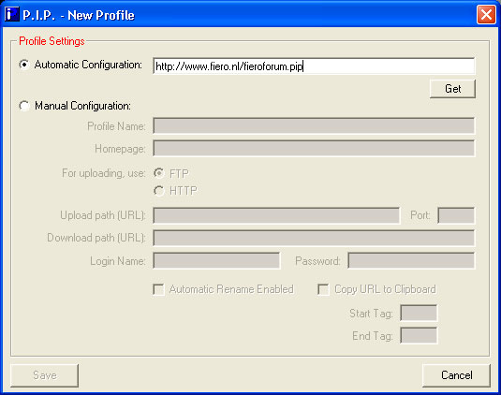Tick the Copy URL to Clipboard checkbox
The height and width of the screenshot is (395, 501).
click(323, 289)
